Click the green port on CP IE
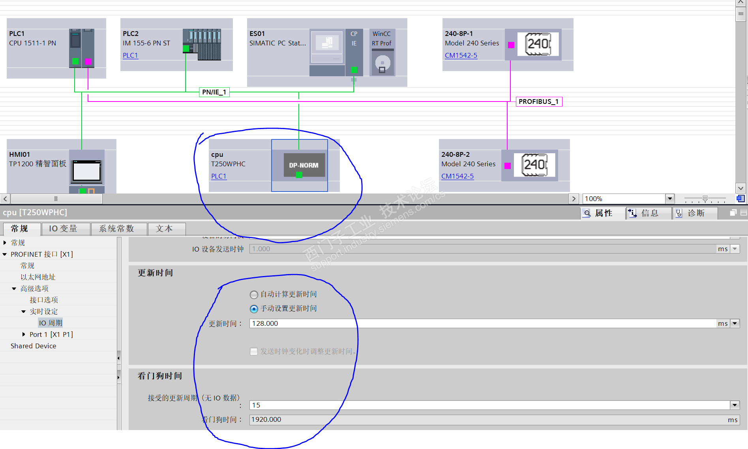This screenshot has height=449, width=748. pyautogui.click(x=354, y=70)
